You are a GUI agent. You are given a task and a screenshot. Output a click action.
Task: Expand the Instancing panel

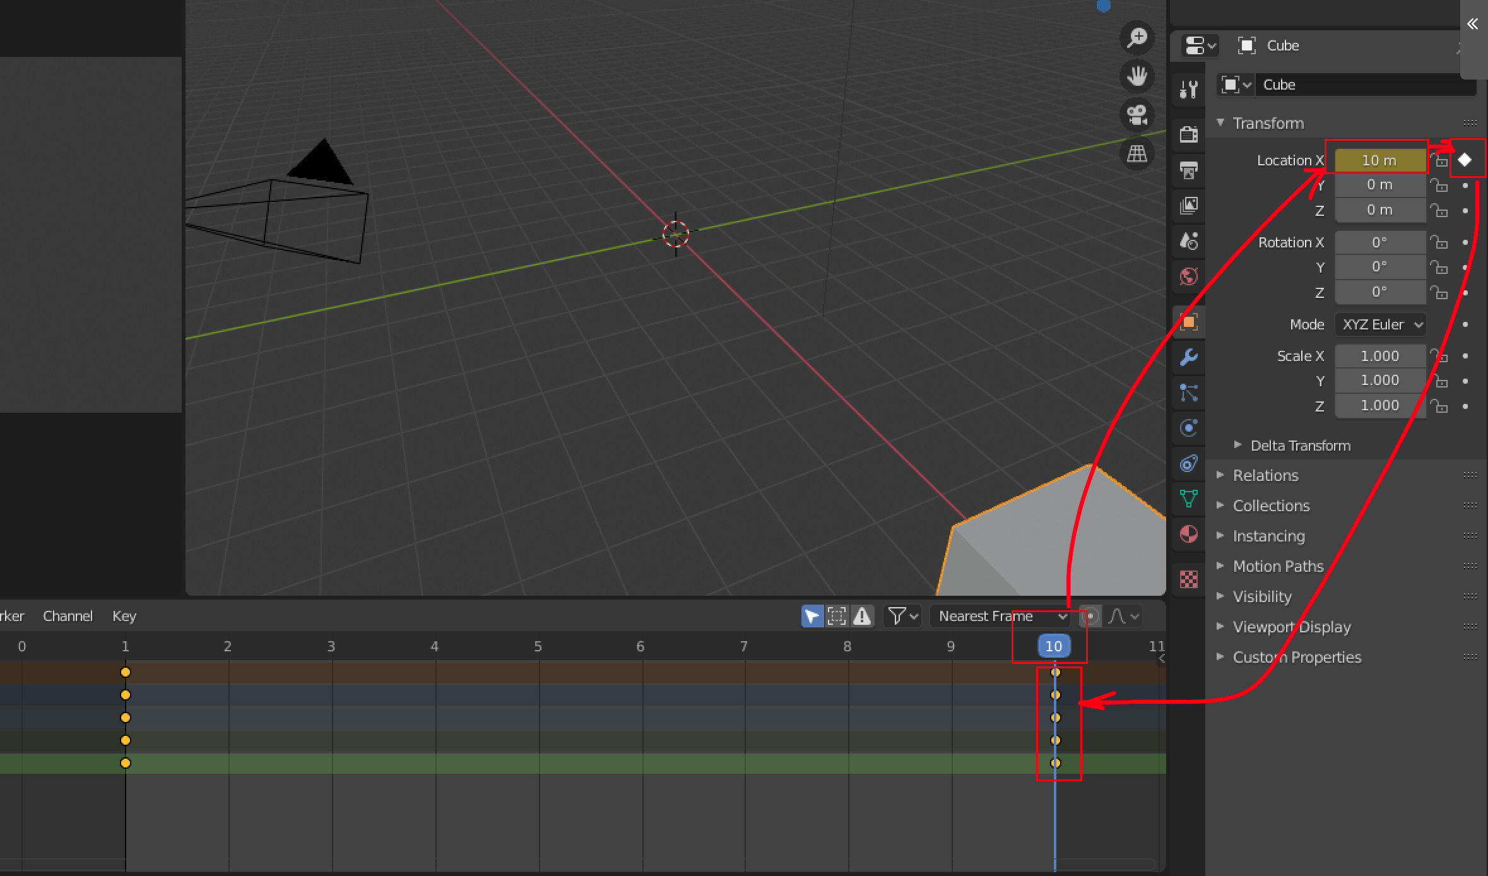[x=1220, y=535]
